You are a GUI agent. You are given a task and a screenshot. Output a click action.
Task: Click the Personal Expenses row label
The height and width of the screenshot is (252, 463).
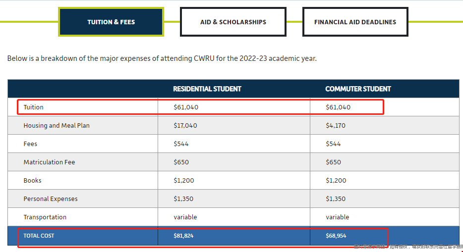point(51,199)
